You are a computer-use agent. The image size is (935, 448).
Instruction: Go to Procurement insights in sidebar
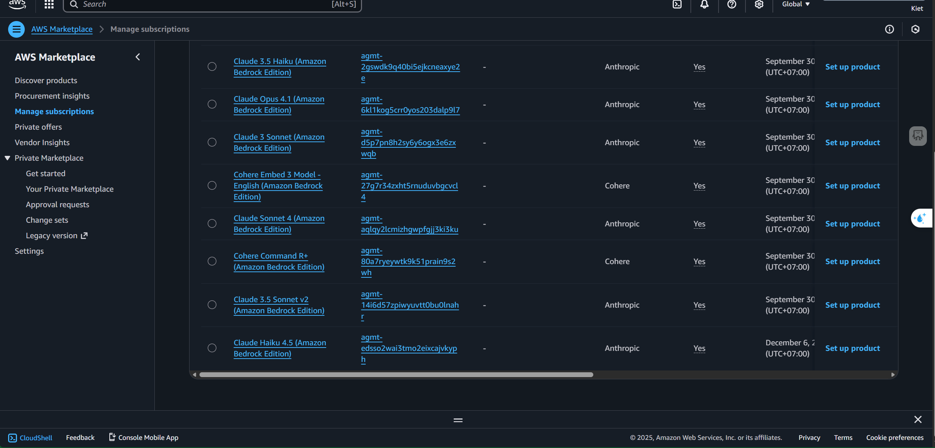52,96
